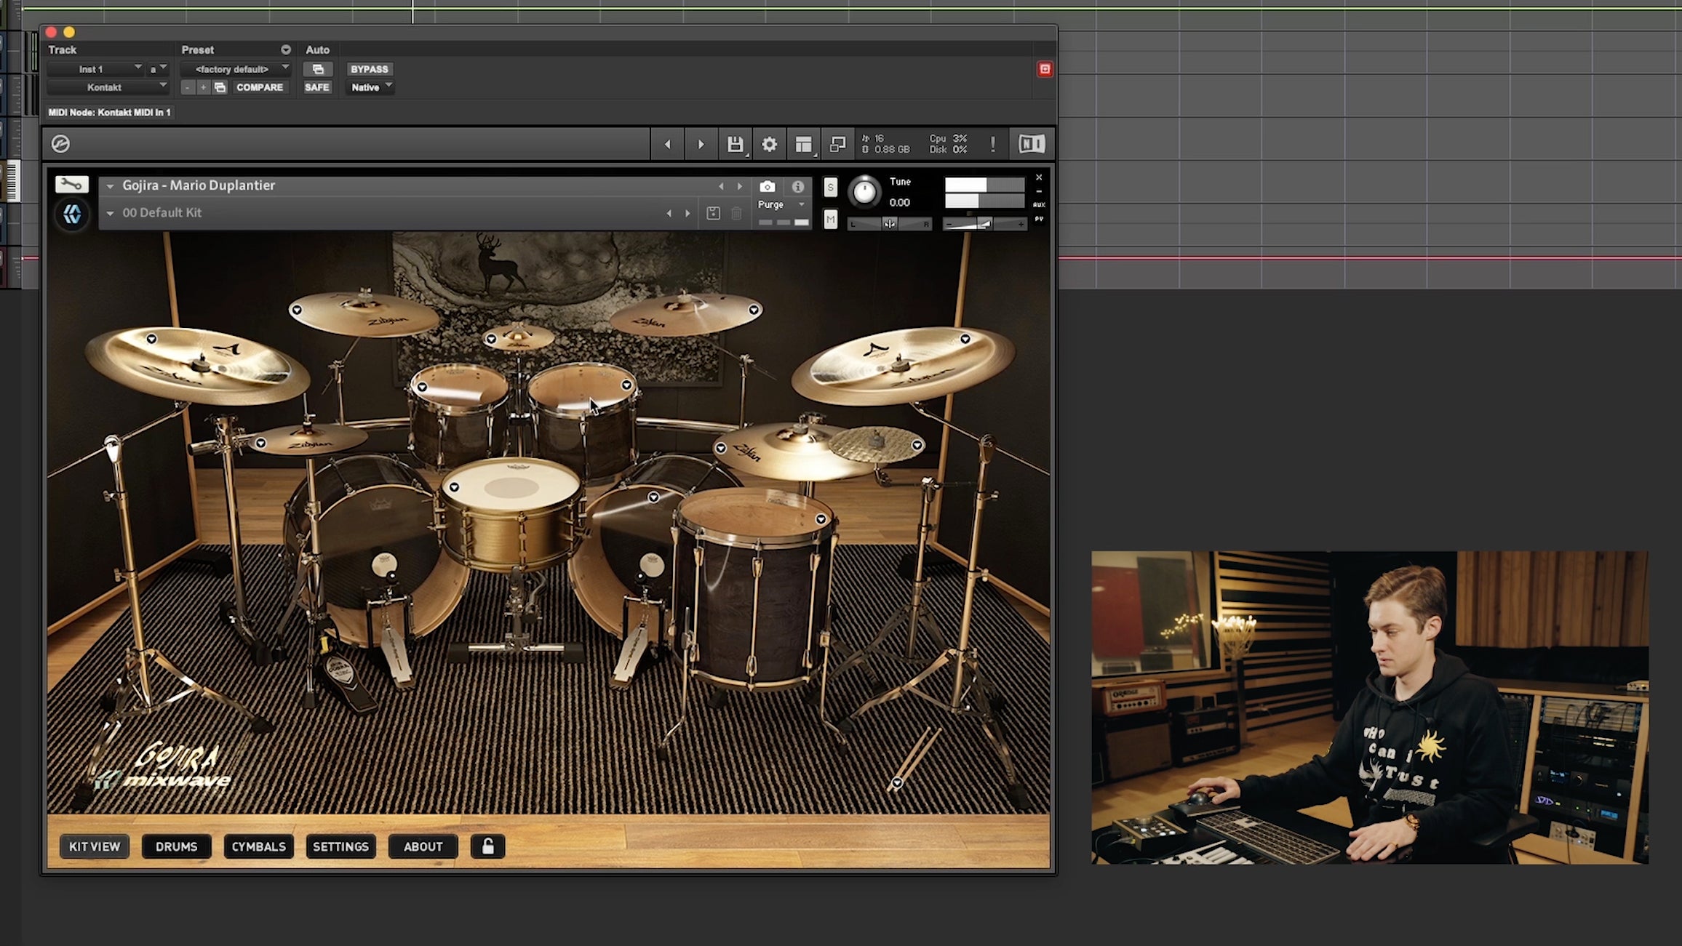Click the padlock icon beside ABOUT
The image size is (1682, 946).
[x=487, y=846]
